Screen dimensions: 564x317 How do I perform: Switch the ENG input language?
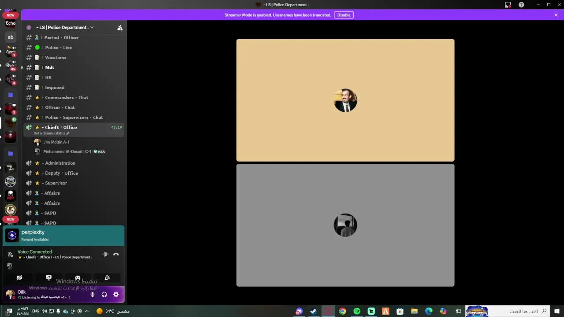coord(36,311)
